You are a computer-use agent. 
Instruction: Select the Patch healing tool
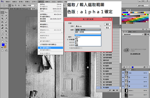tap(2, 22)
